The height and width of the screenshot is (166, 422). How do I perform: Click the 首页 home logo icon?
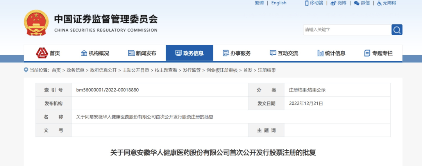42,53
